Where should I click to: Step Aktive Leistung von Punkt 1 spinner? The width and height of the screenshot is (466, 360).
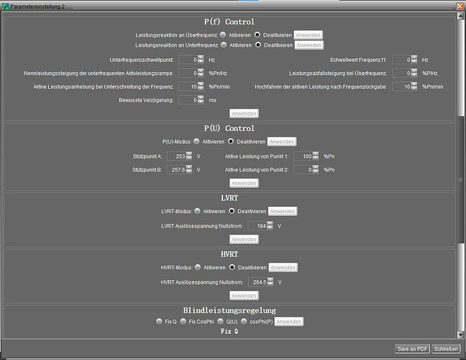[316, 156]
